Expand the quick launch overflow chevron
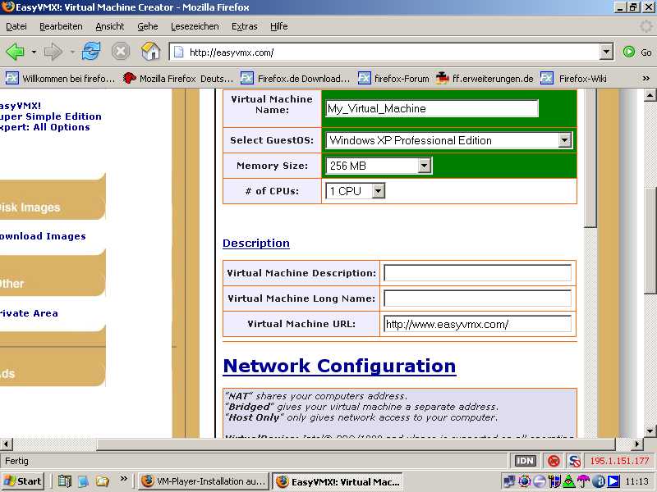Viewport: 657px width, 492px height. (x=123, y=479)
